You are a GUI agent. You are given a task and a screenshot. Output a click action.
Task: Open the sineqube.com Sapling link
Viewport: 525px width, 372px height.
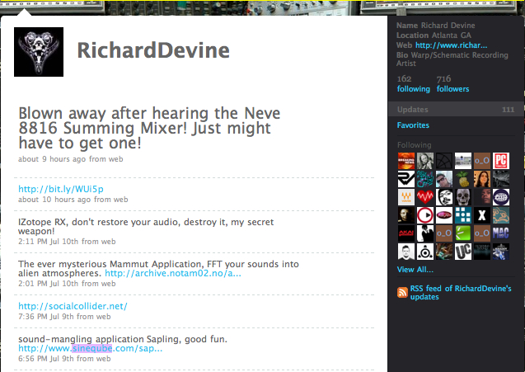pyautogui.click(x=91, y=348)
